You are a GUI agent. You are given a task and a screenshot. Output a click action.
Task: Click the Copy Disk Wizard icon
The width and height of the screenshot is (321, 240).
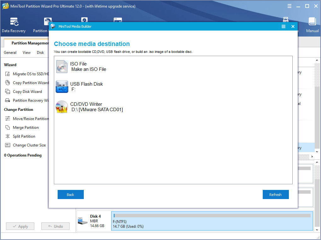click(8, 91)
